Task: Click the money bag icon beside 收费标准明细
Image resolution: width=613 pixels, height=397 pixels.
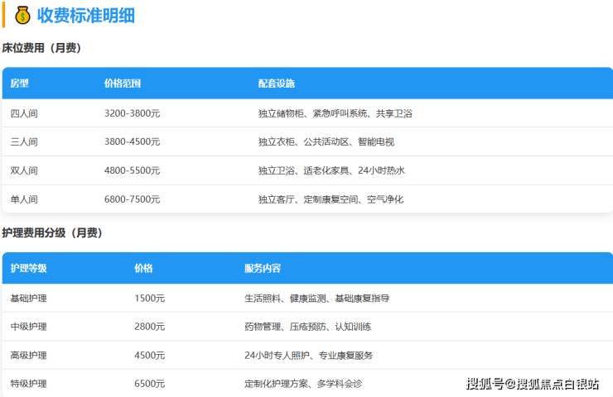Action: click(22, 15)
